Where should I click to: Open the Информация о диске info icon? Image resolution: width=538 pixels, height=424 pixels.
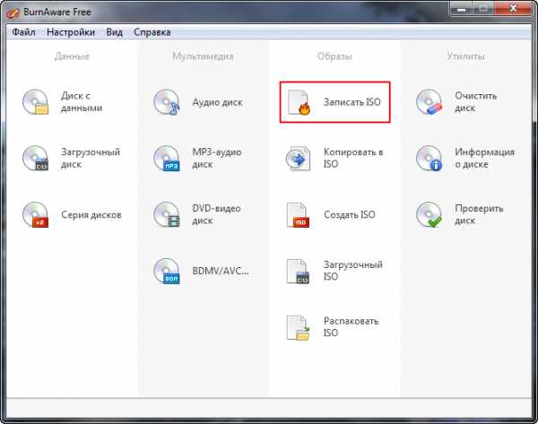(429, 158)
